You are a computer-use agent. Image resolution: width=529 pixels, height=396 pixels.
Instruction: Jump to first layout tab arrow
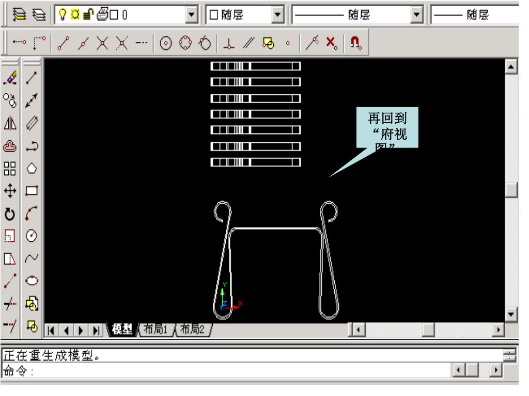tap(51, 331)
